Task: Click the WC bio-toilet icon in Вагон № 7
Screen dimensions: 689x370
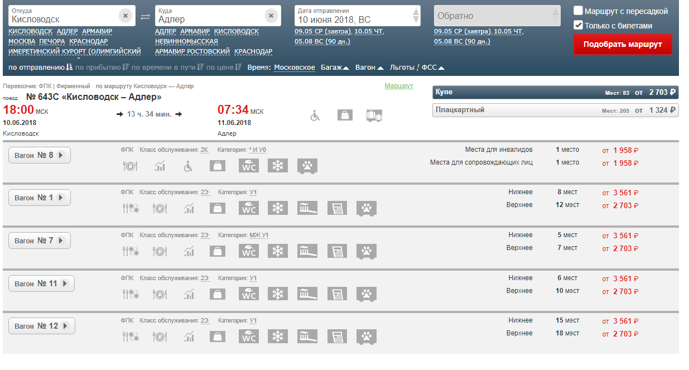Action: 248,251
